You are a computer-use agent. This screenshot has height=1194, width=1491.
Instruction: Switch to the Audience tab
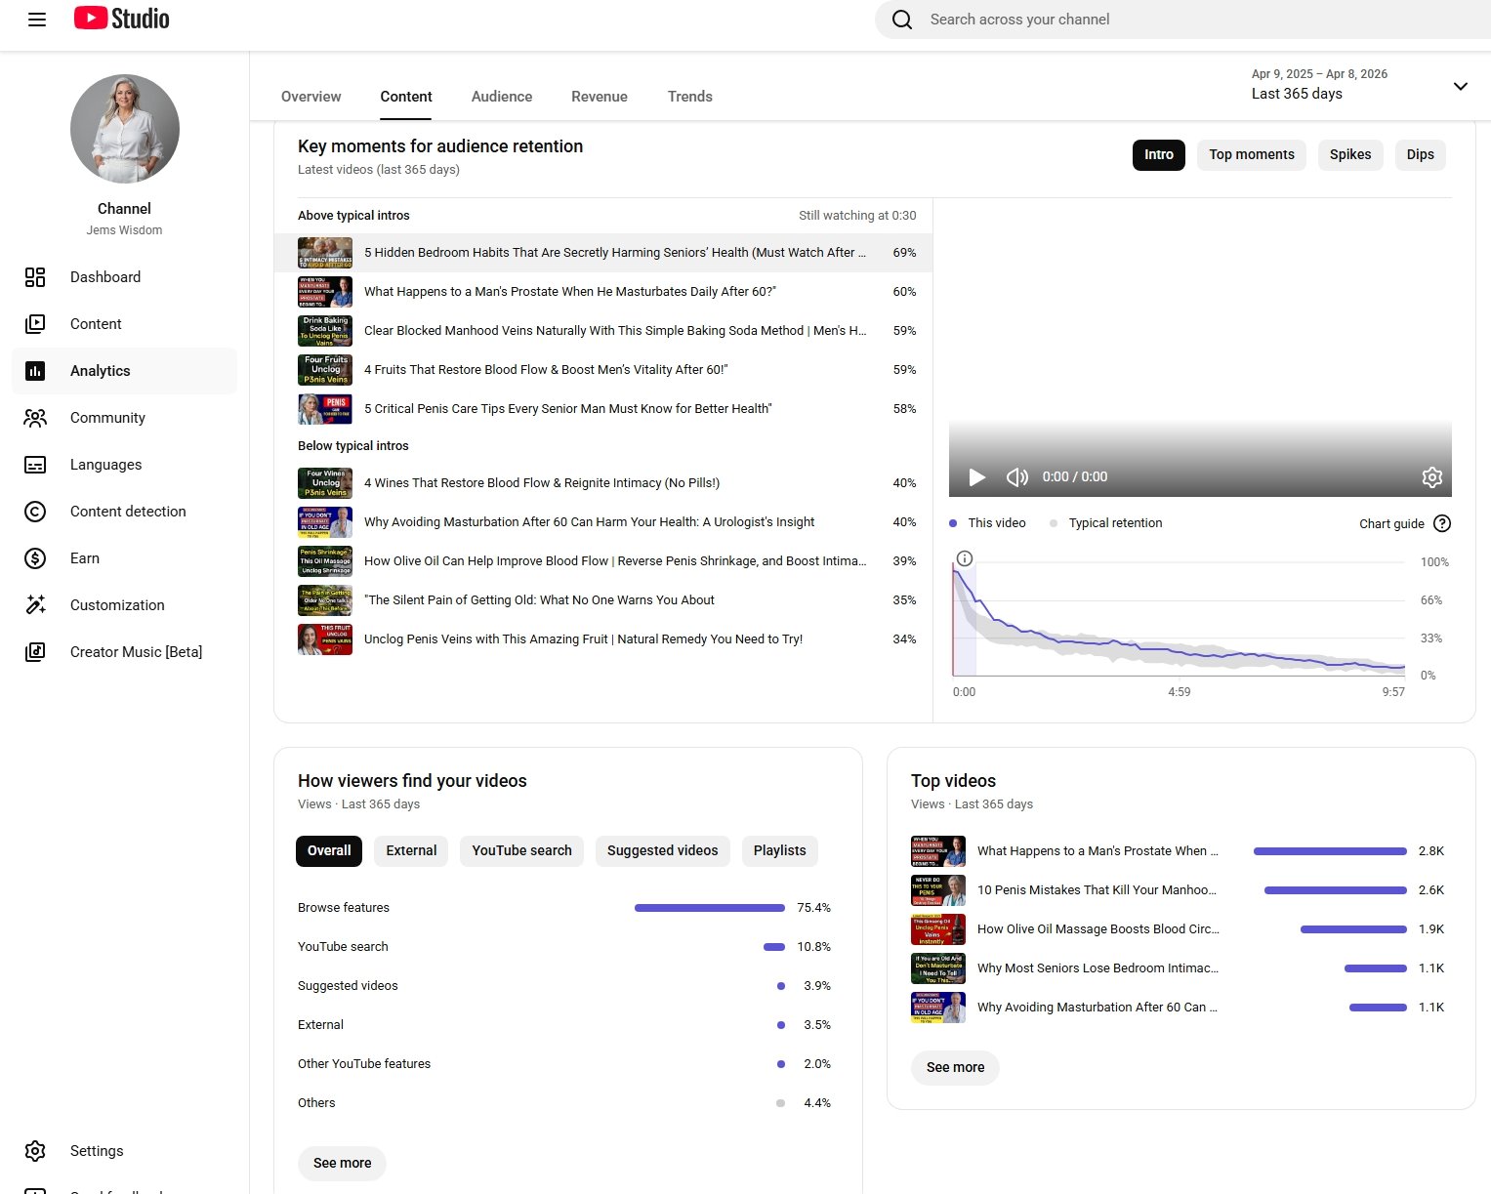coord(501,97)
